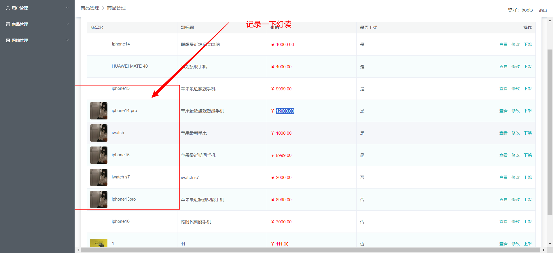Image resolution: width=553 pixels, height=253 pixels.
Task: Click 上架 for the iwatch s7 row
Action: pyautogui.click(x=528, y=177)
